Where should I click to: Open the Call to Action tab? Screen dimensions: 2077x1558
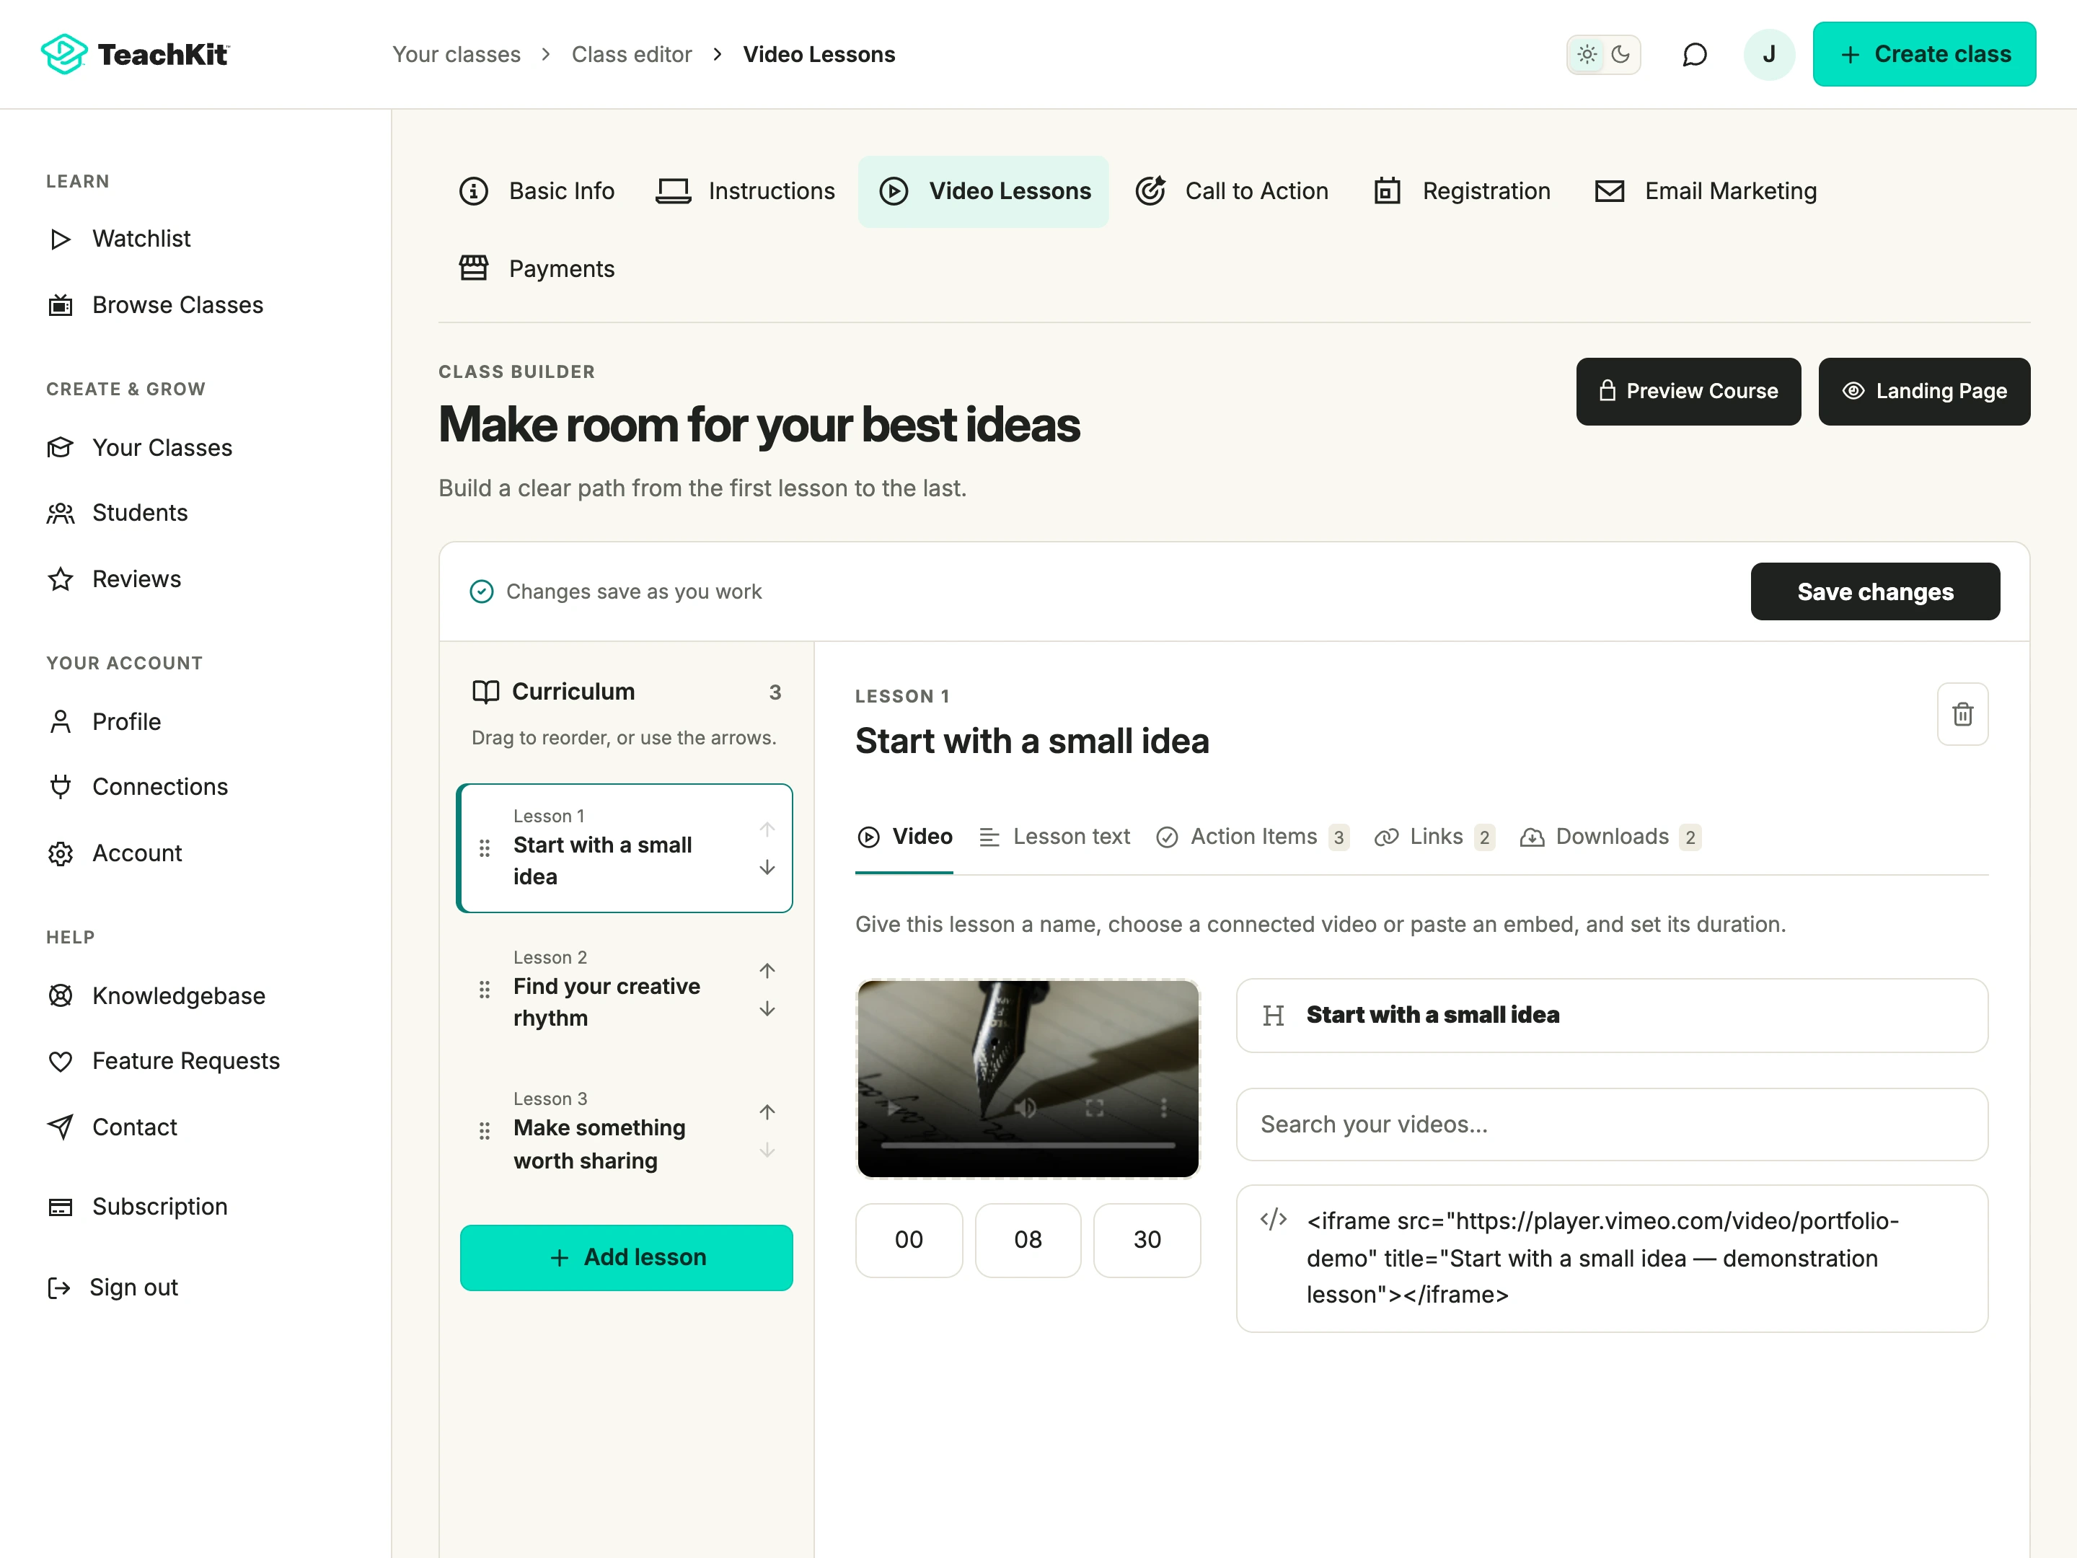1231,192
